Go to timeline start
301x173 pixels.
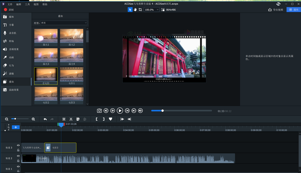pos(122,119)
